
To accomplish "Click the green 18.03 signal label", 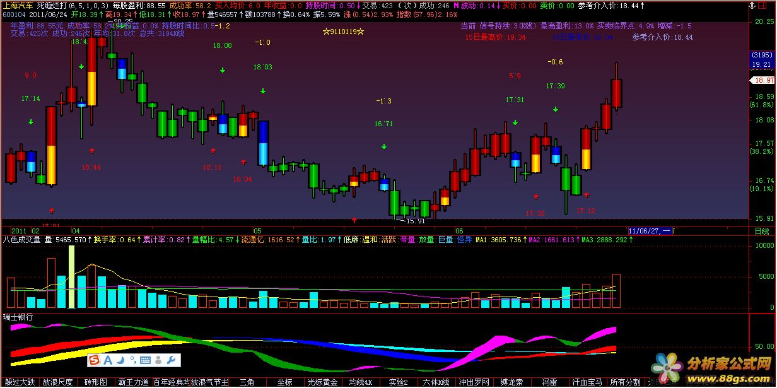I will click(262, 67).
